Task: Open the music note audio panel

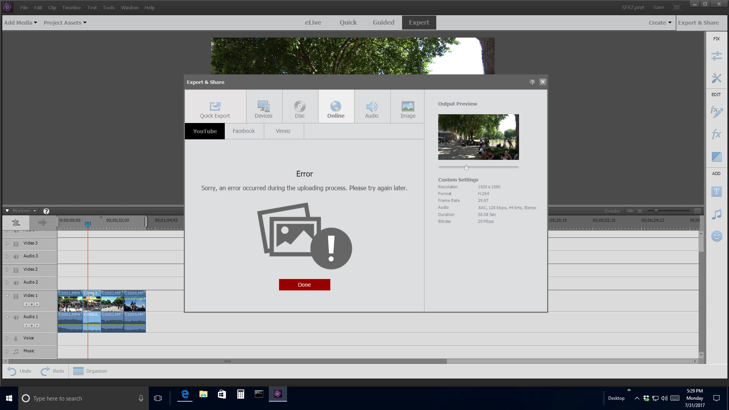Action: 716,214
